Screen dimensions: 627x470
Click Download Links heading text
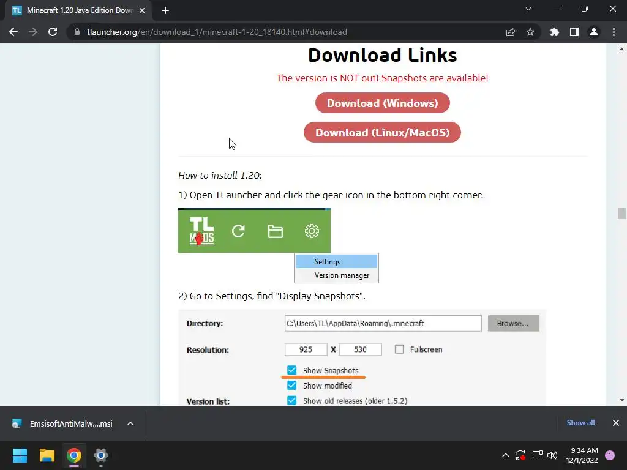pyautogui.click(x=382, y=55)
